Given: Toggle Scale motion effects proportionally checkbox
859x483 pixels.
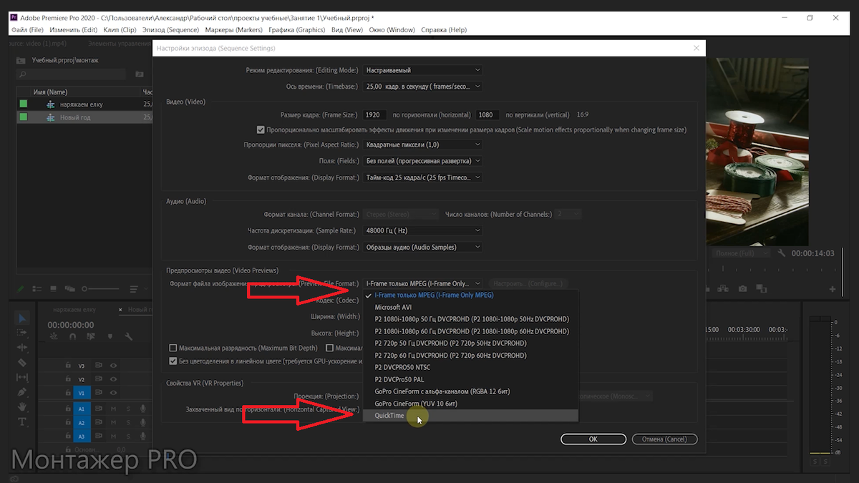Looking at the screenshot, I should point(261,130).
